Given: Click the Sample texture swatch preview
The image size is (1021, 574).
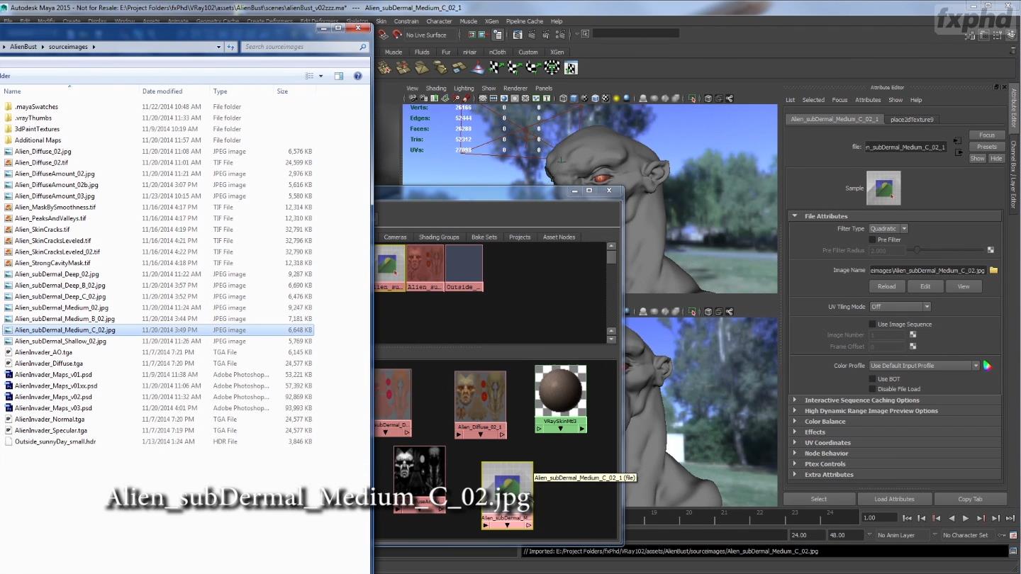Looking at the screenshot, I should (883, 188).
